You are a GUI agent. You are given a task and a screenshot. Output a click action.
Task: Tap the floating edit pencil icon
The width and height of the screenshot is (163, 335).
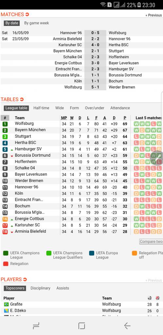[157, 158]
